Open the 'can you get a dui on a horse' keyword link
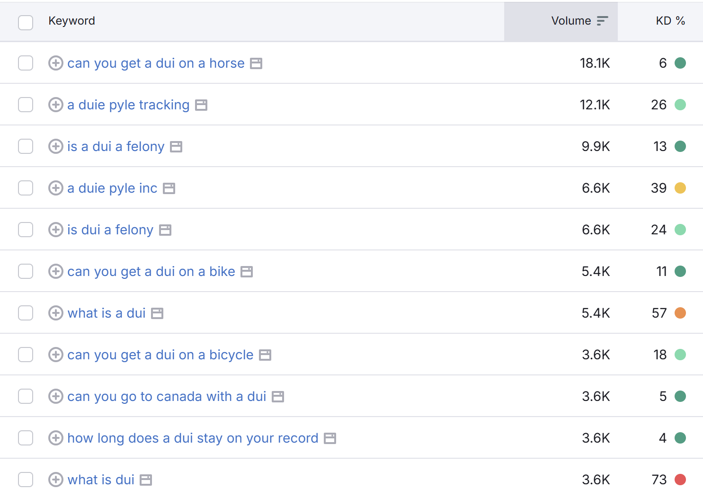703x498 pixels. (156, 63)
